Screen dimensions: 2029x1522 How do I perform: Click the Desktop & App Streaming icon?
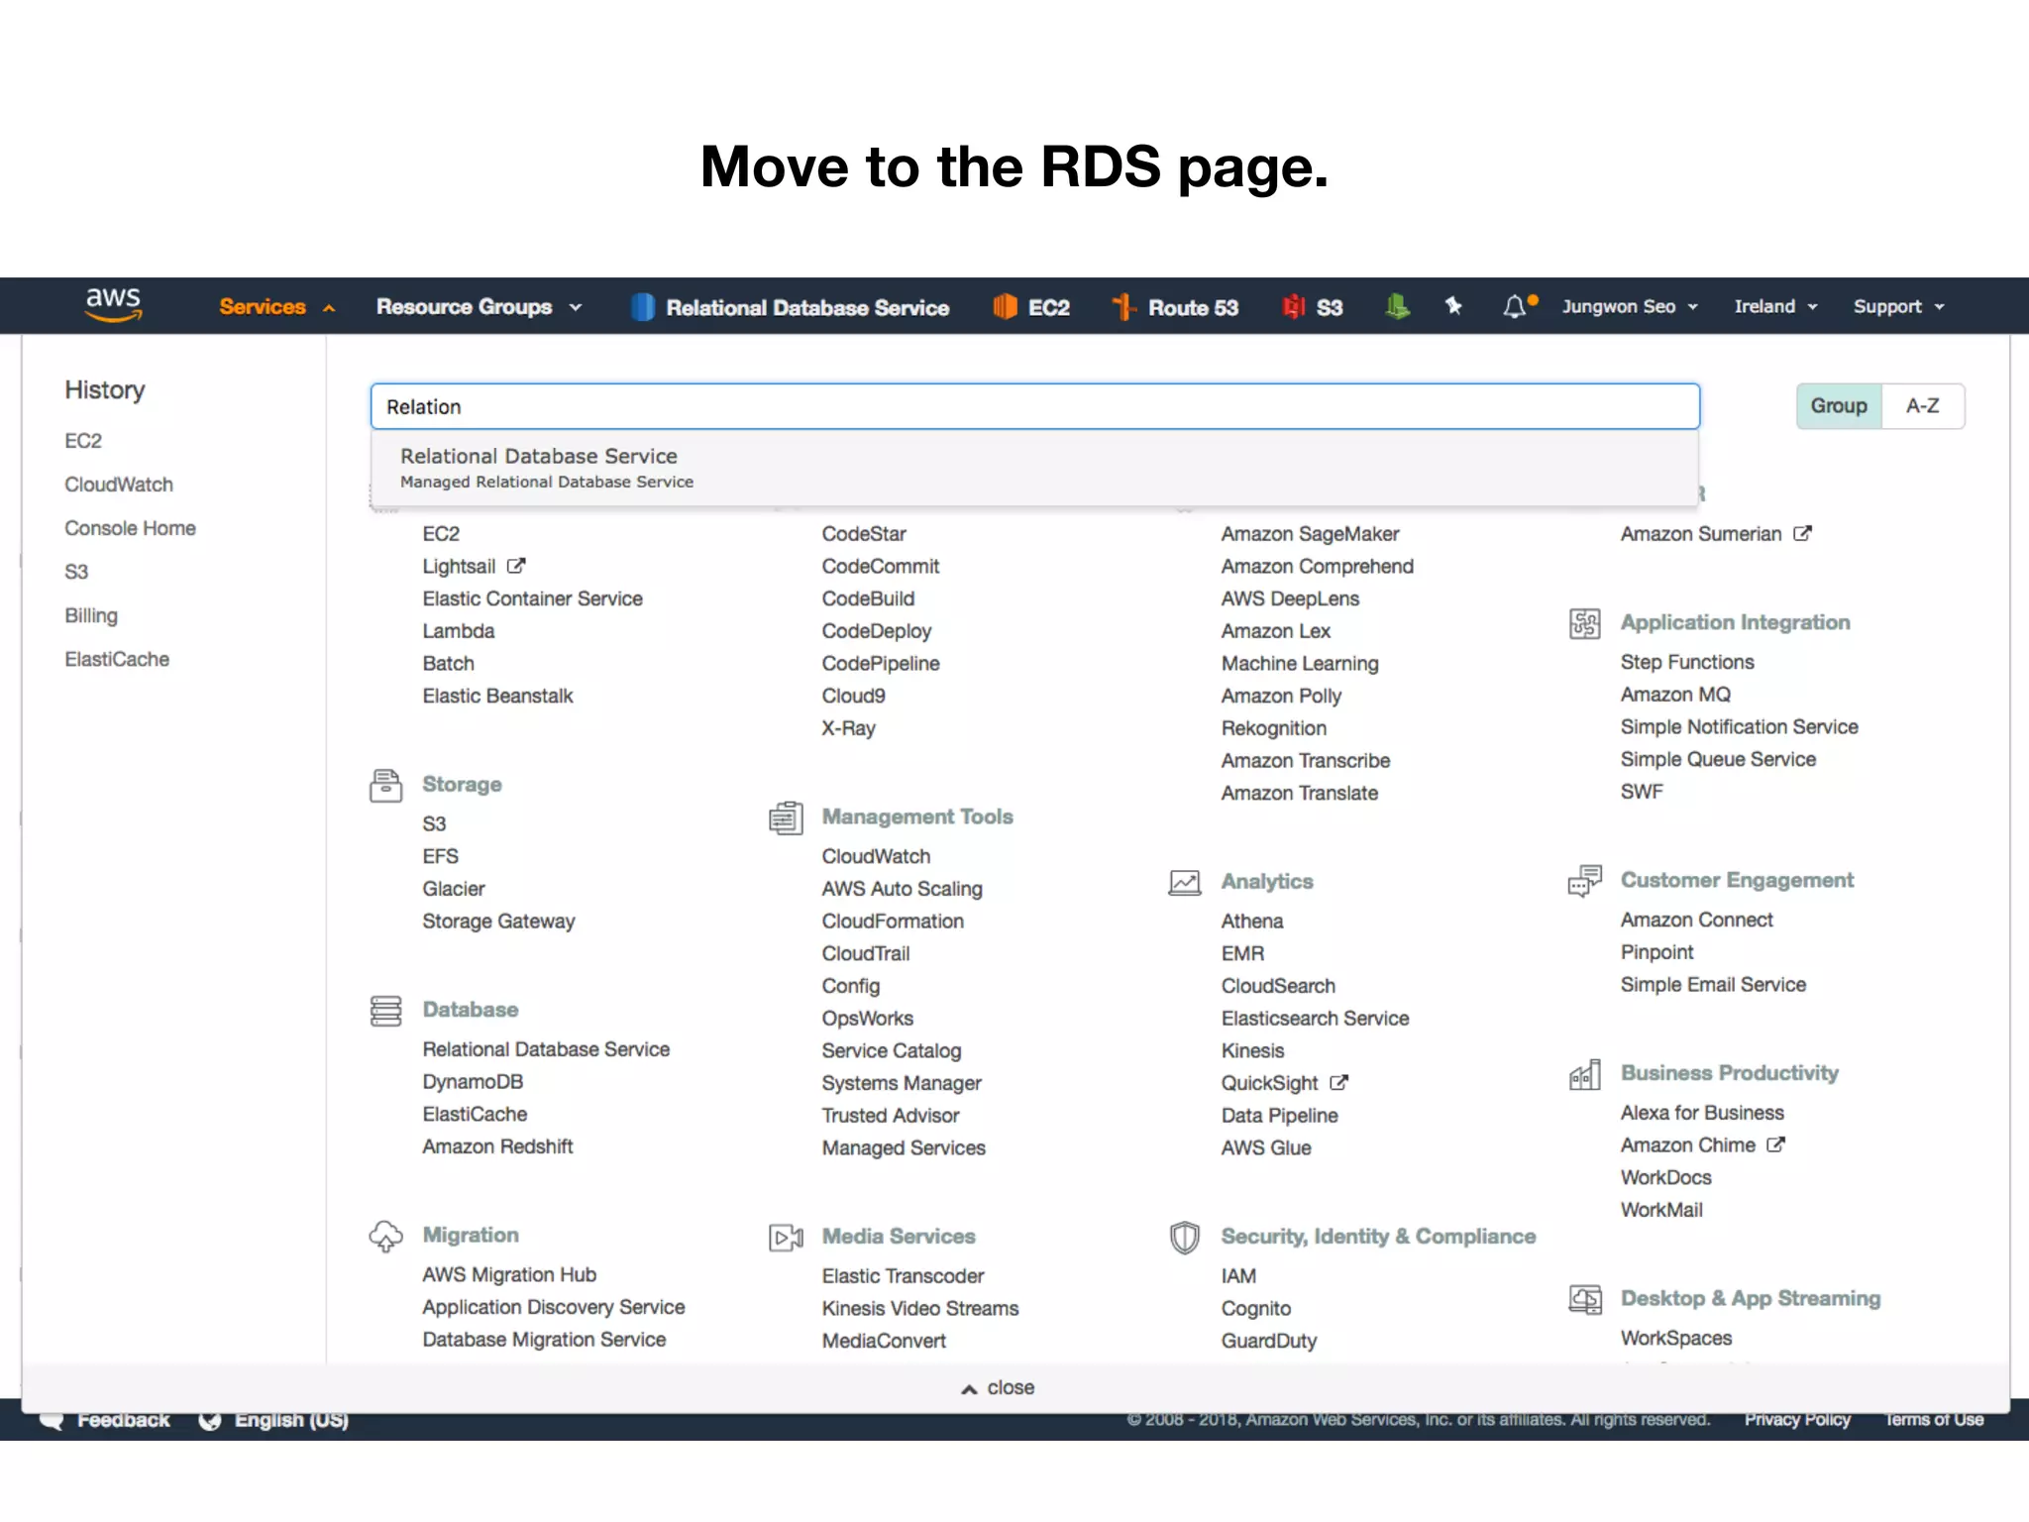(x=1584, y=1299)
